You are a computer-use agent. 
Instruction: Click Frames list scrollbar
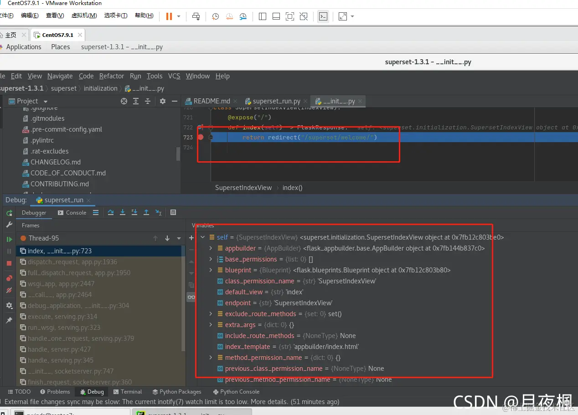(x=183, y=298)
